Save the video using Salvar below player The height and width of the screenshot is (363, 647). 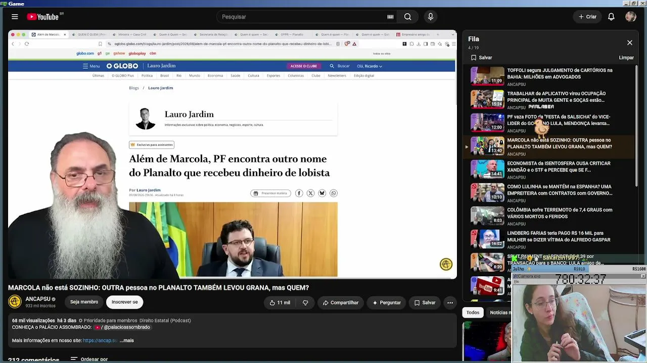coord(425,302)
